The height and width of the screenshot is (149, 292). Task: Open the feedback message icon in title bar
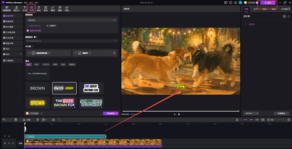coord(231,3)
